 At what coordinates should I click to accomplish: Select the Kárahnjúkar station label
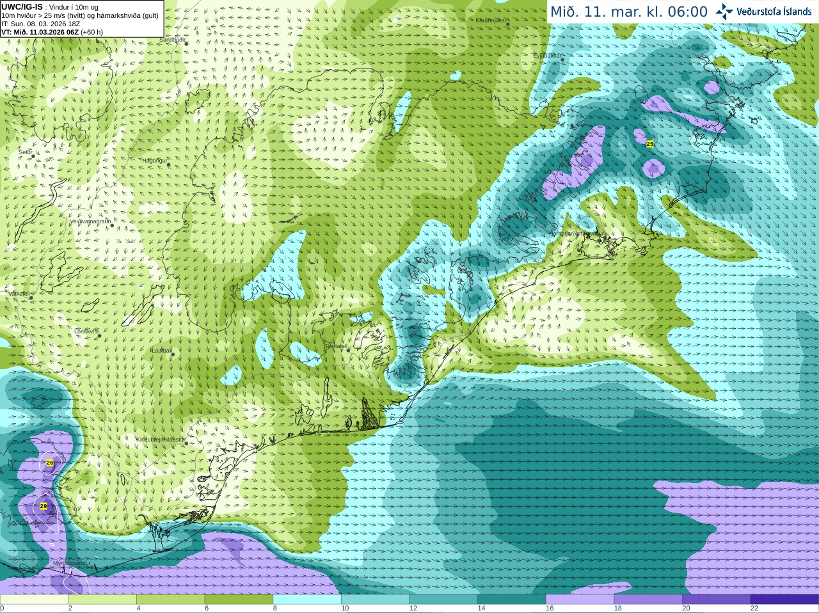pos(491,20)
